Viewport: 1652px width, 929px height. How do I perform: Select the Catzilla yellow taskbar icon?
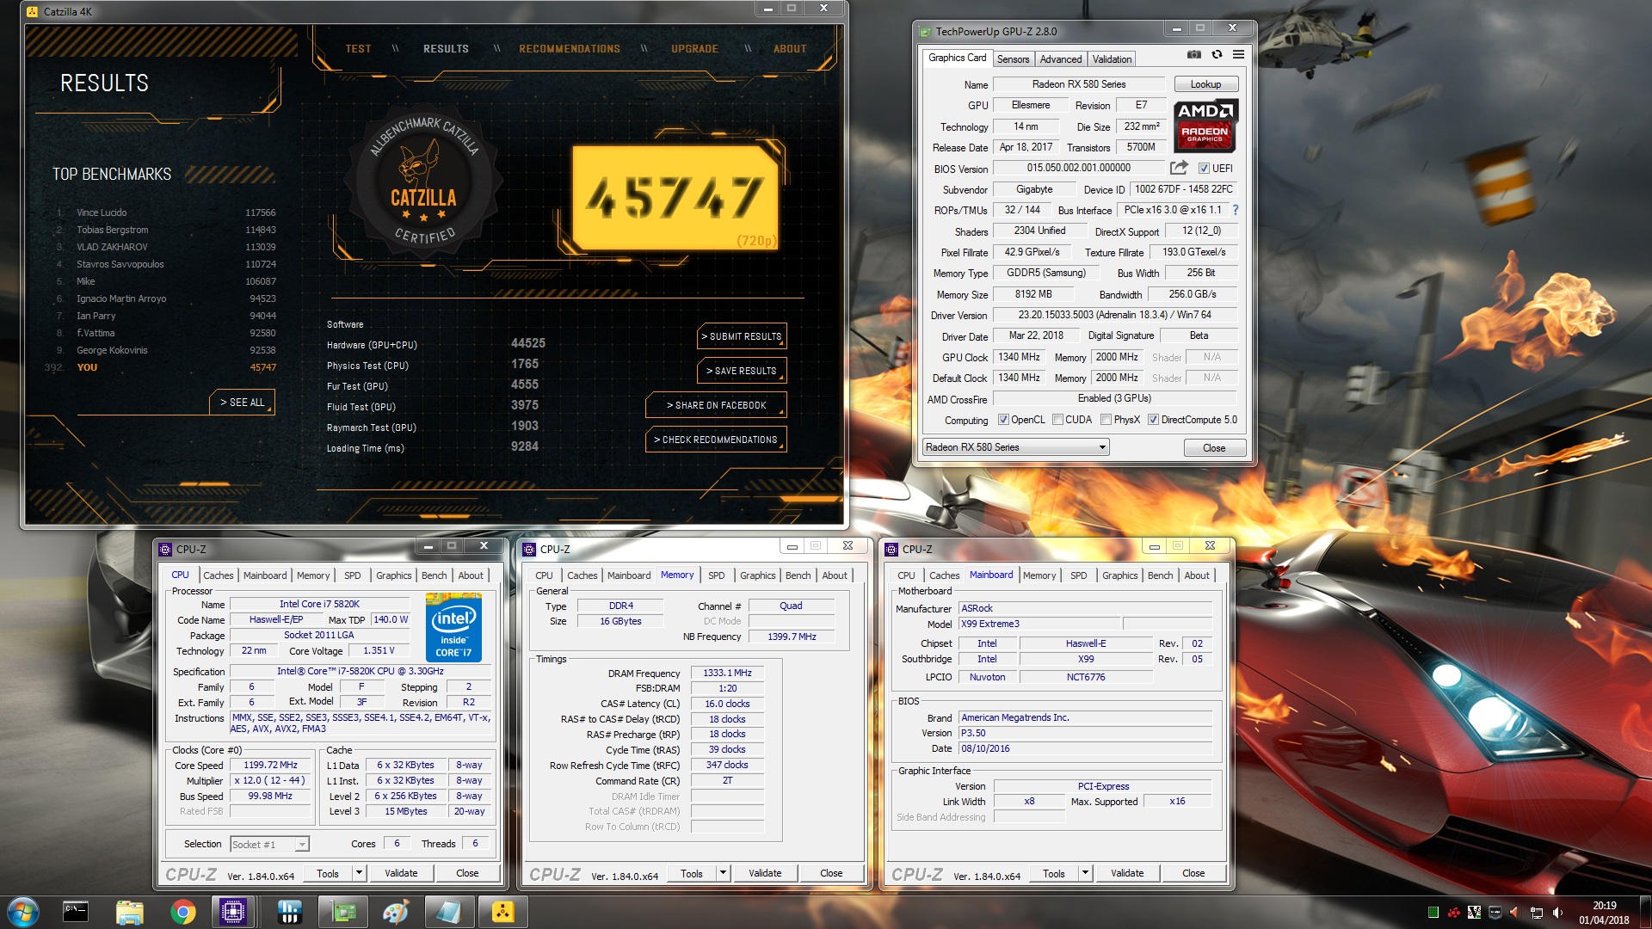tap(502, 912)
